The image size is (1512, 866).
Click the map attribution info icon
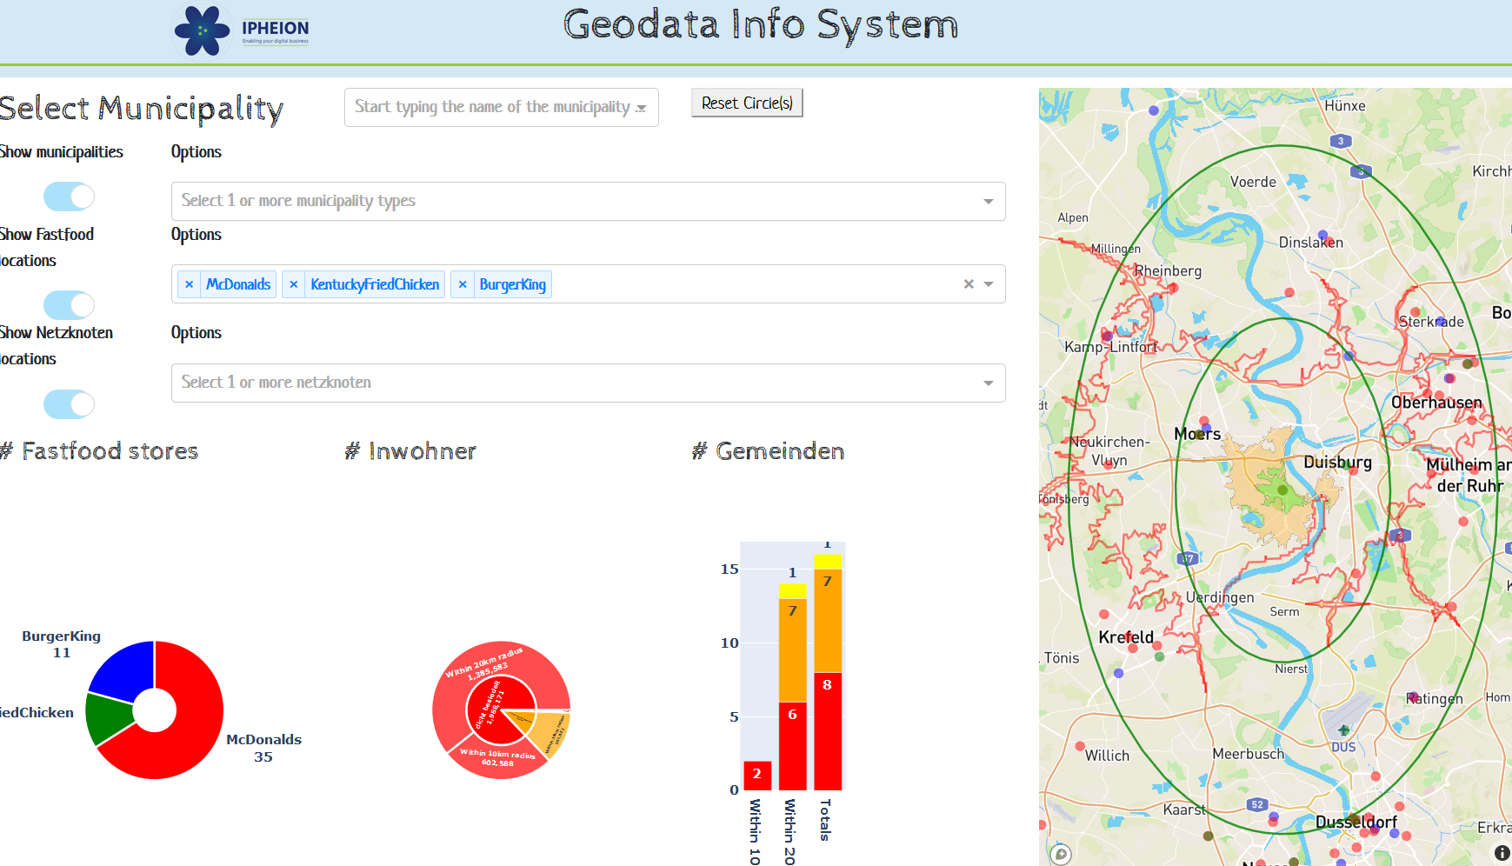pyautogui.click(x=1502, y=853)
